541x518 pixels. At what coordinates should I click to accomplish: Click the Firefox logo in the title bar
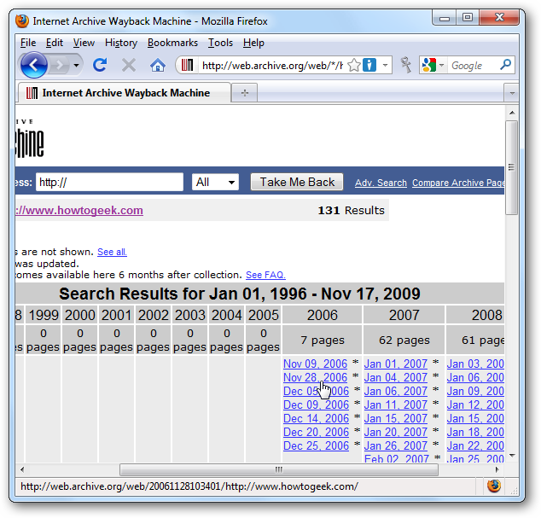(22, 21)
